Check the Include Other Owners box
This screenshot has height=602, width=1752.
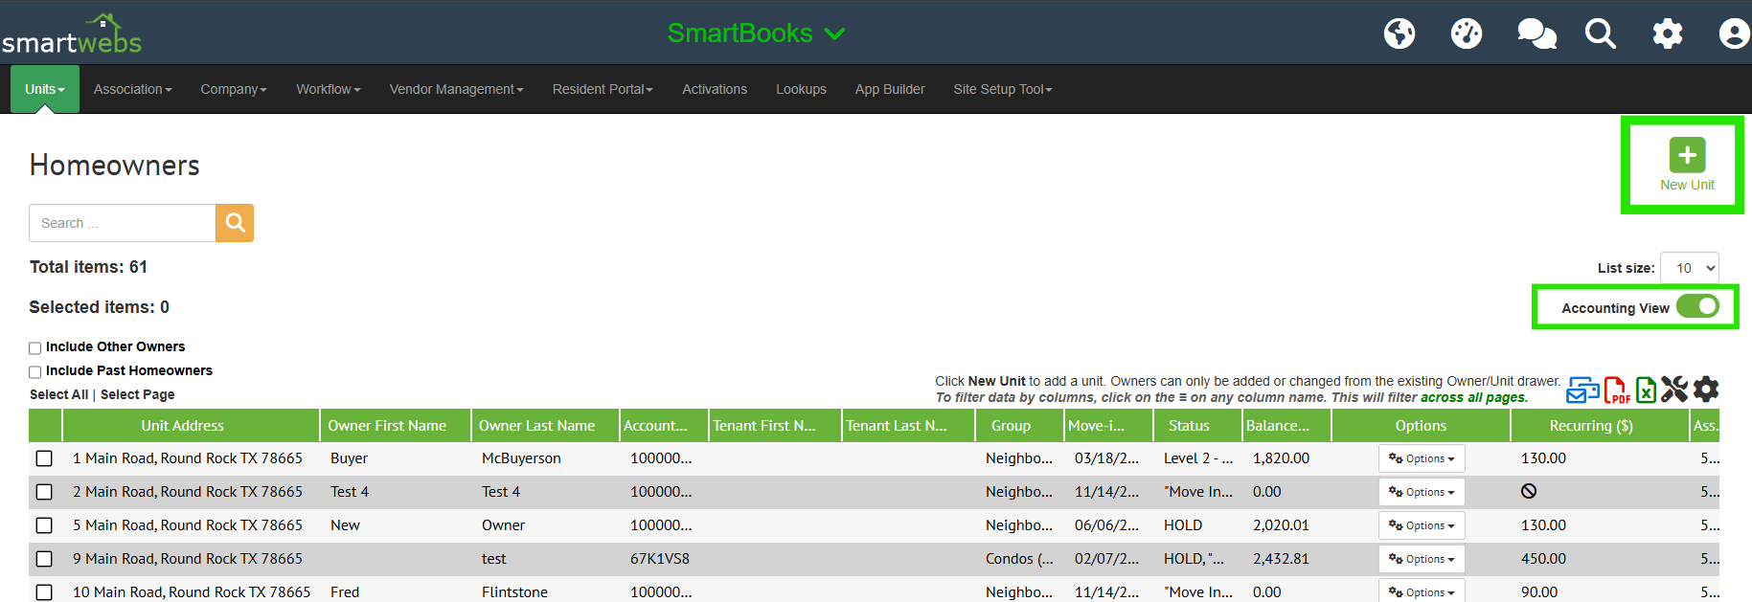coord(35,348)
